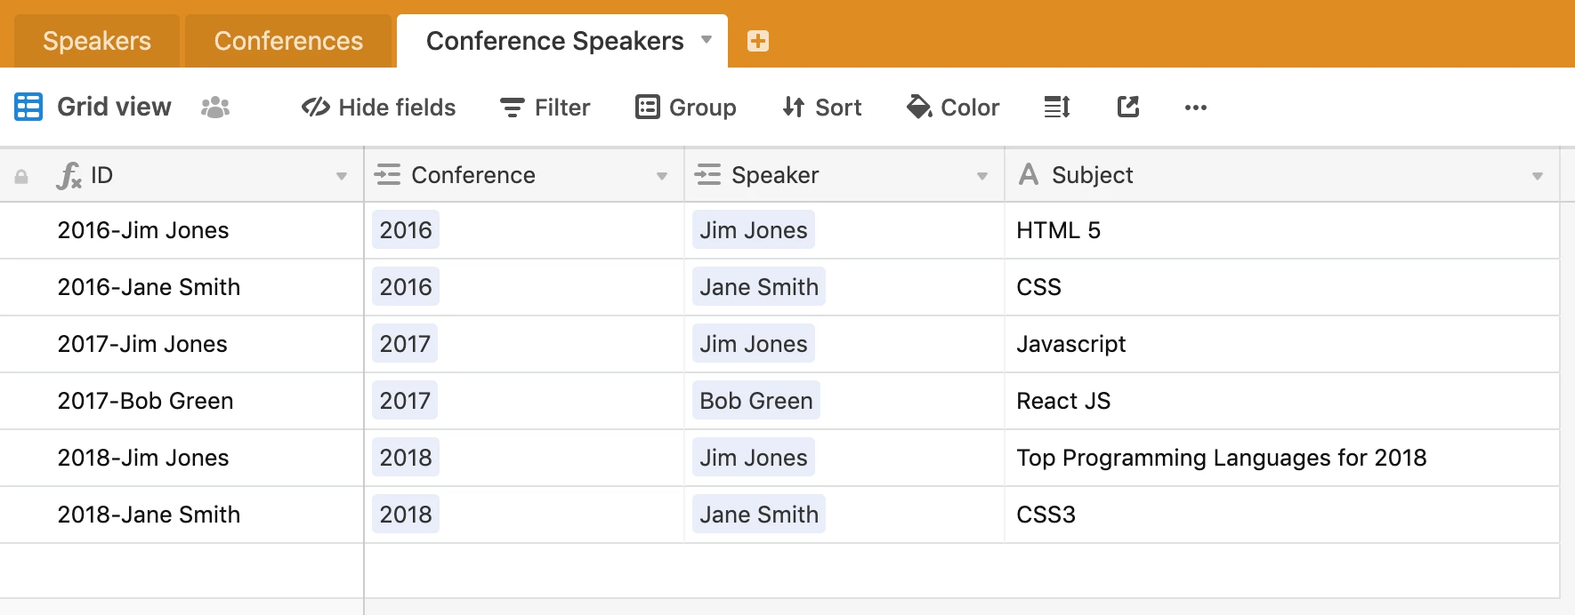Viewport: 1575px width, 615px height.
Task: Select the Bob Green linked record chip
Action: tap(755, 401)
